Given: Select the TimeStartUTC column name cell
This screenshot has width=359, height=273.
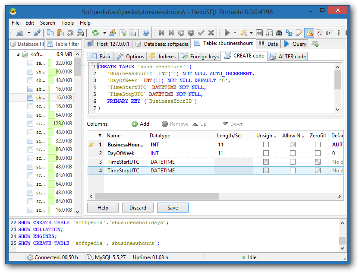Looking at the screenshot, I should [x=126, y=162].
